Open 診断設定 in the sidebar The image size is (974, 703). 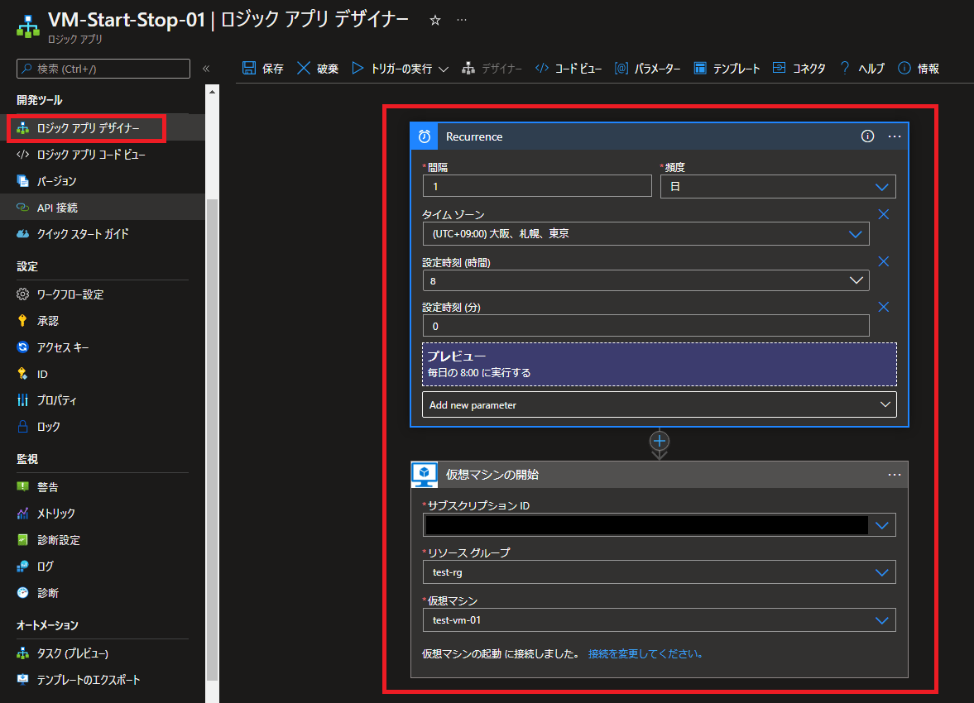coord(103,540)
